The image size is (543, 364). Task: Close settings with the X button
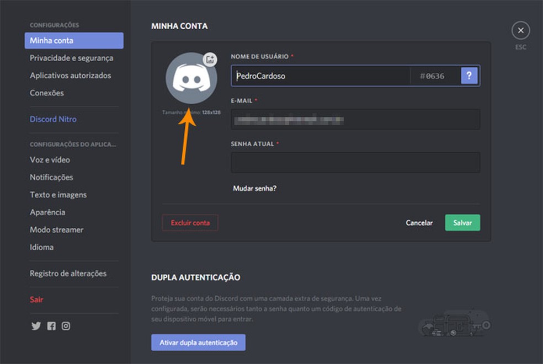coord(520,30)
